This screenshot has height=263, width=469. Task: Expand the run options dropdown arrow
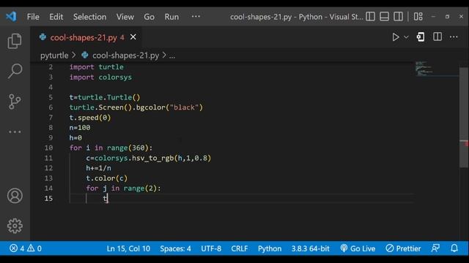(406, 37)
